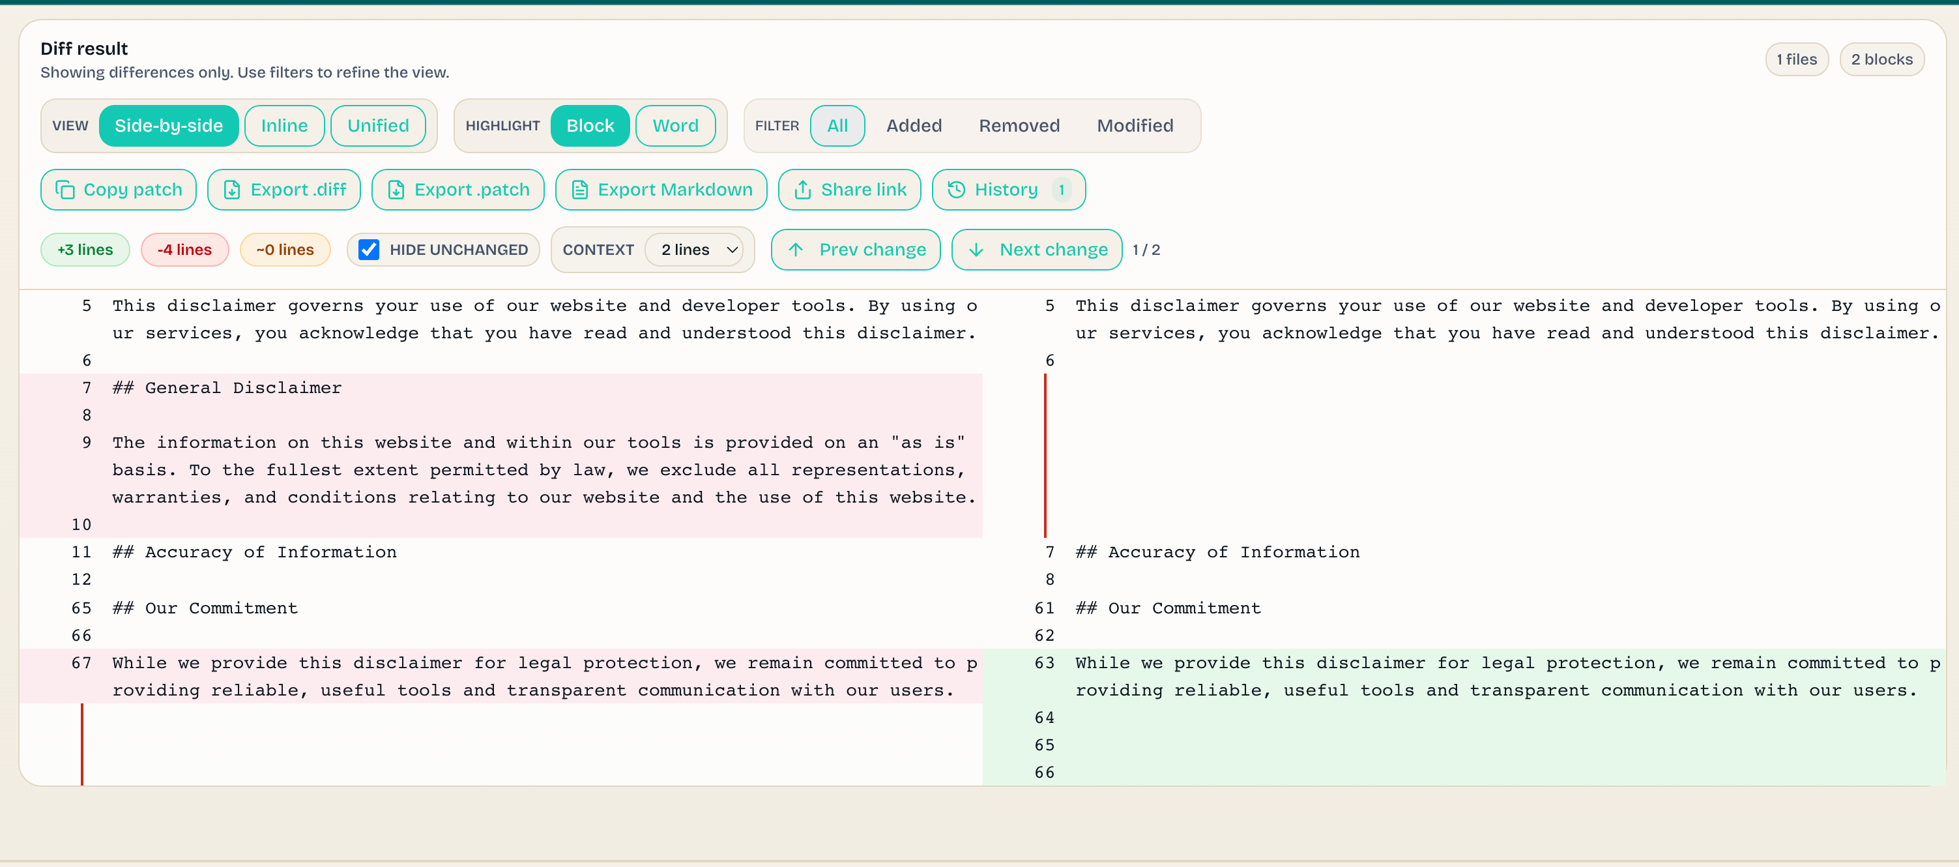Screen dimensions: 1959x867
Task: Expand the 2 lines context selector
Action: tap(697, 250)
